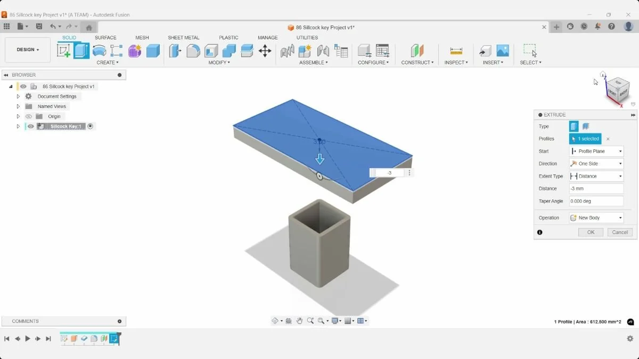Screen dimensions: 639x359
Task: Confirm the extrude with OK
Action: 591,232
